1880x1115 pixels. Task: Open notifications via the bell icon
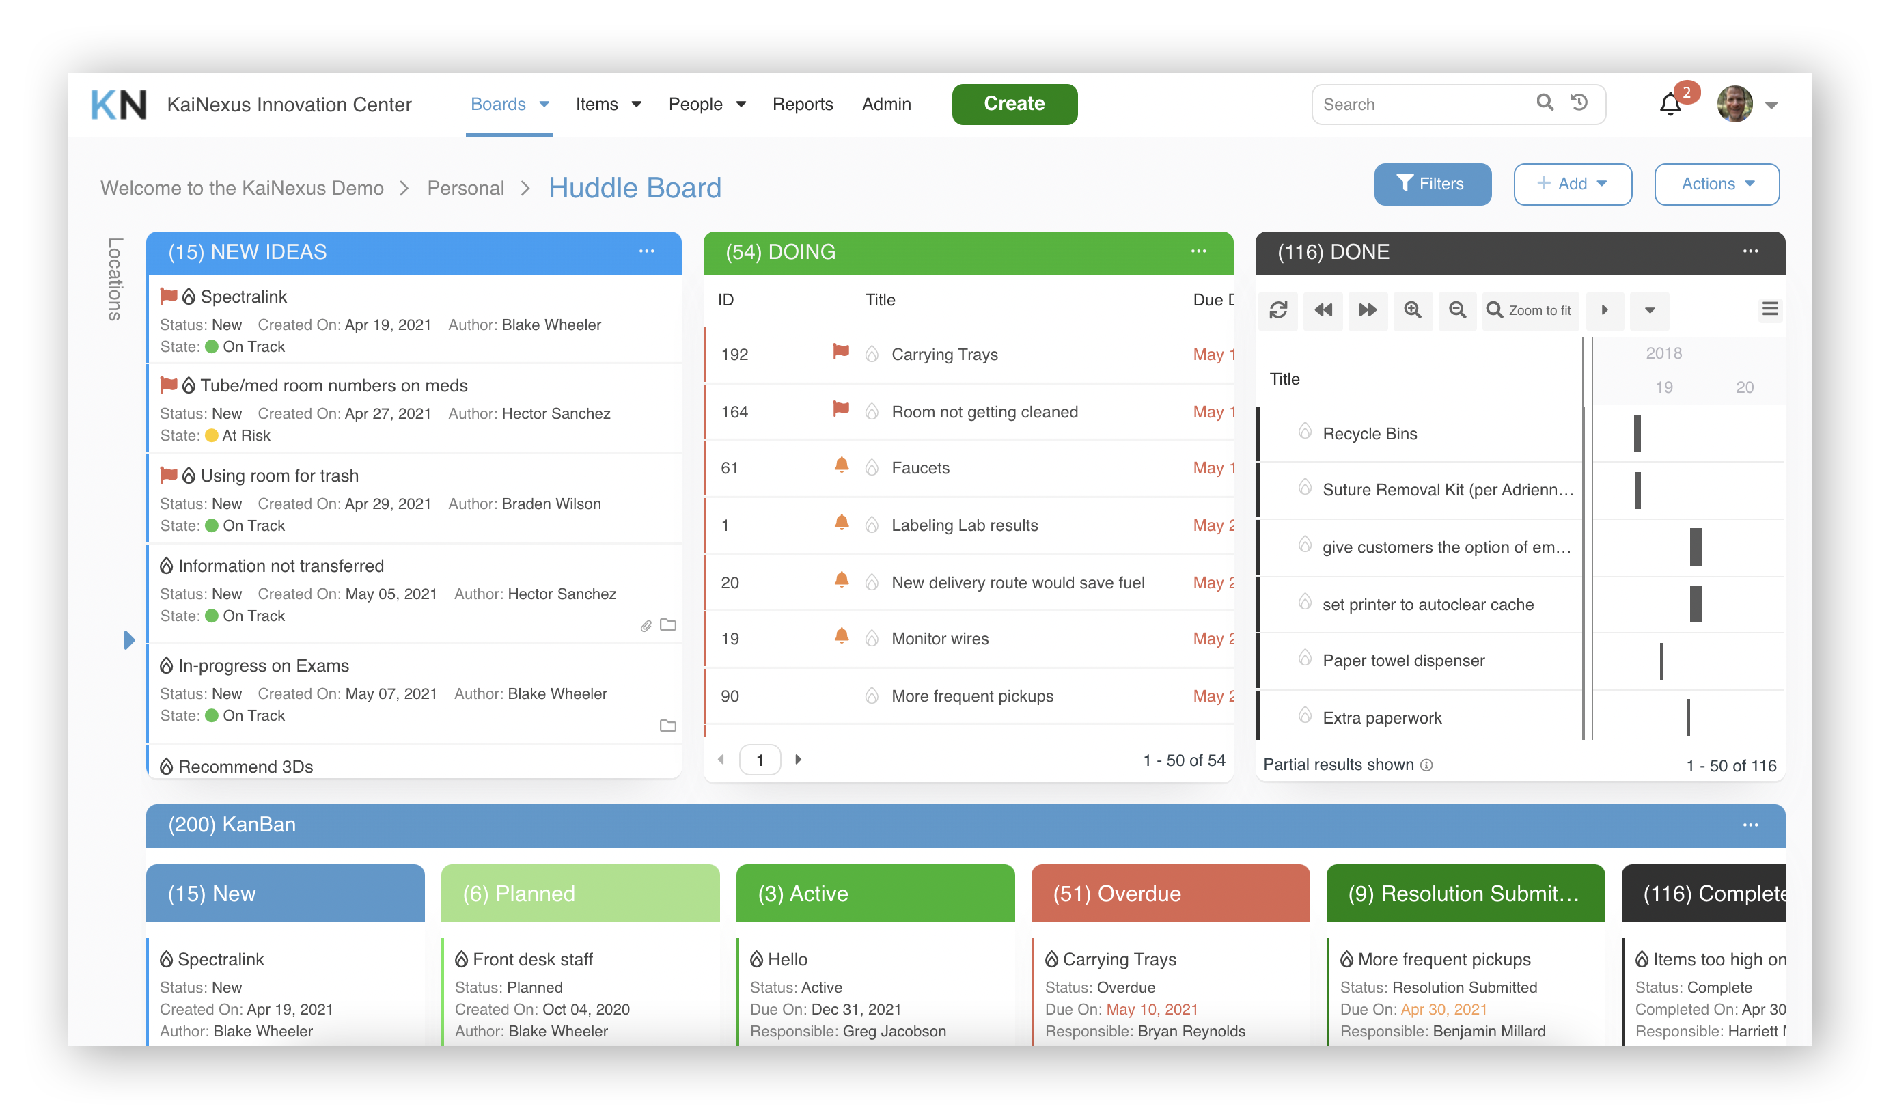tap(1670, 105)
